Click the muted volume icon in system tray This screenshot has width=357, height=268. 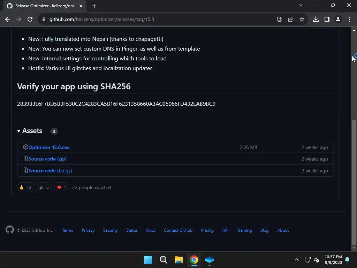click(x=317, y=260)
